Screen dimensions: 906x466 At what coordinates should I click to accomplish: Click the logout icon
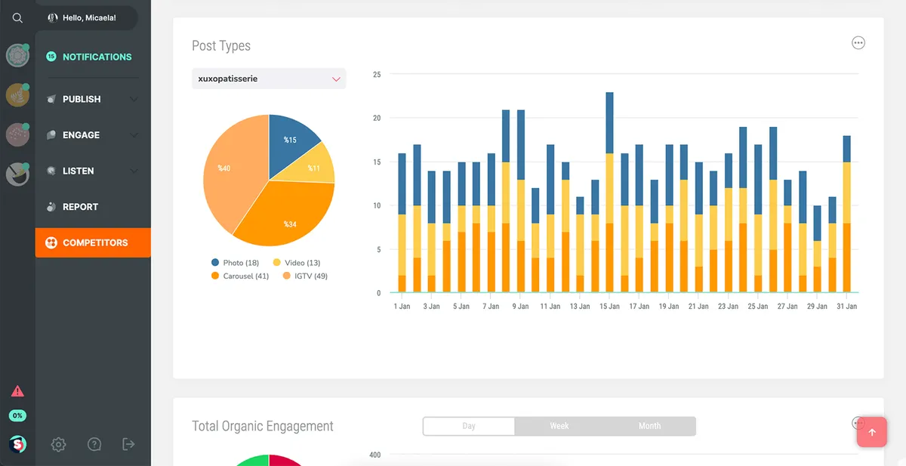coord(128,444)
